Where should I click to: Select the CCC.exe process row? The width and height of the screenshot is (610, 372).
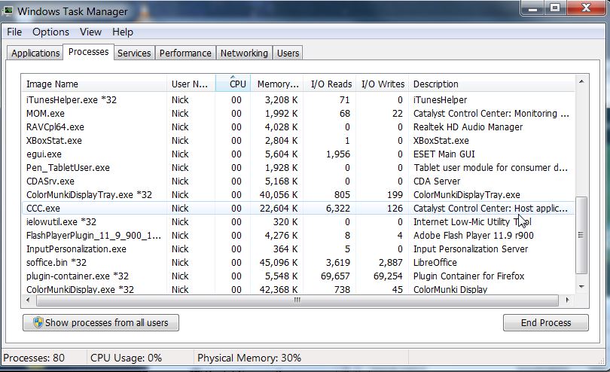[43, 208]
